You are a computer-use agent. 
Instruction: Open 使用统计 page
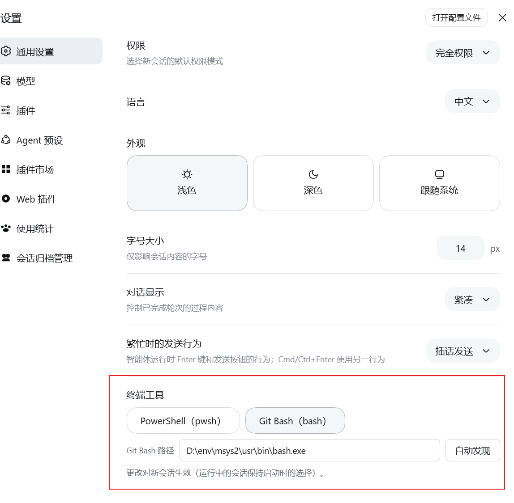(x=51, y=228)
